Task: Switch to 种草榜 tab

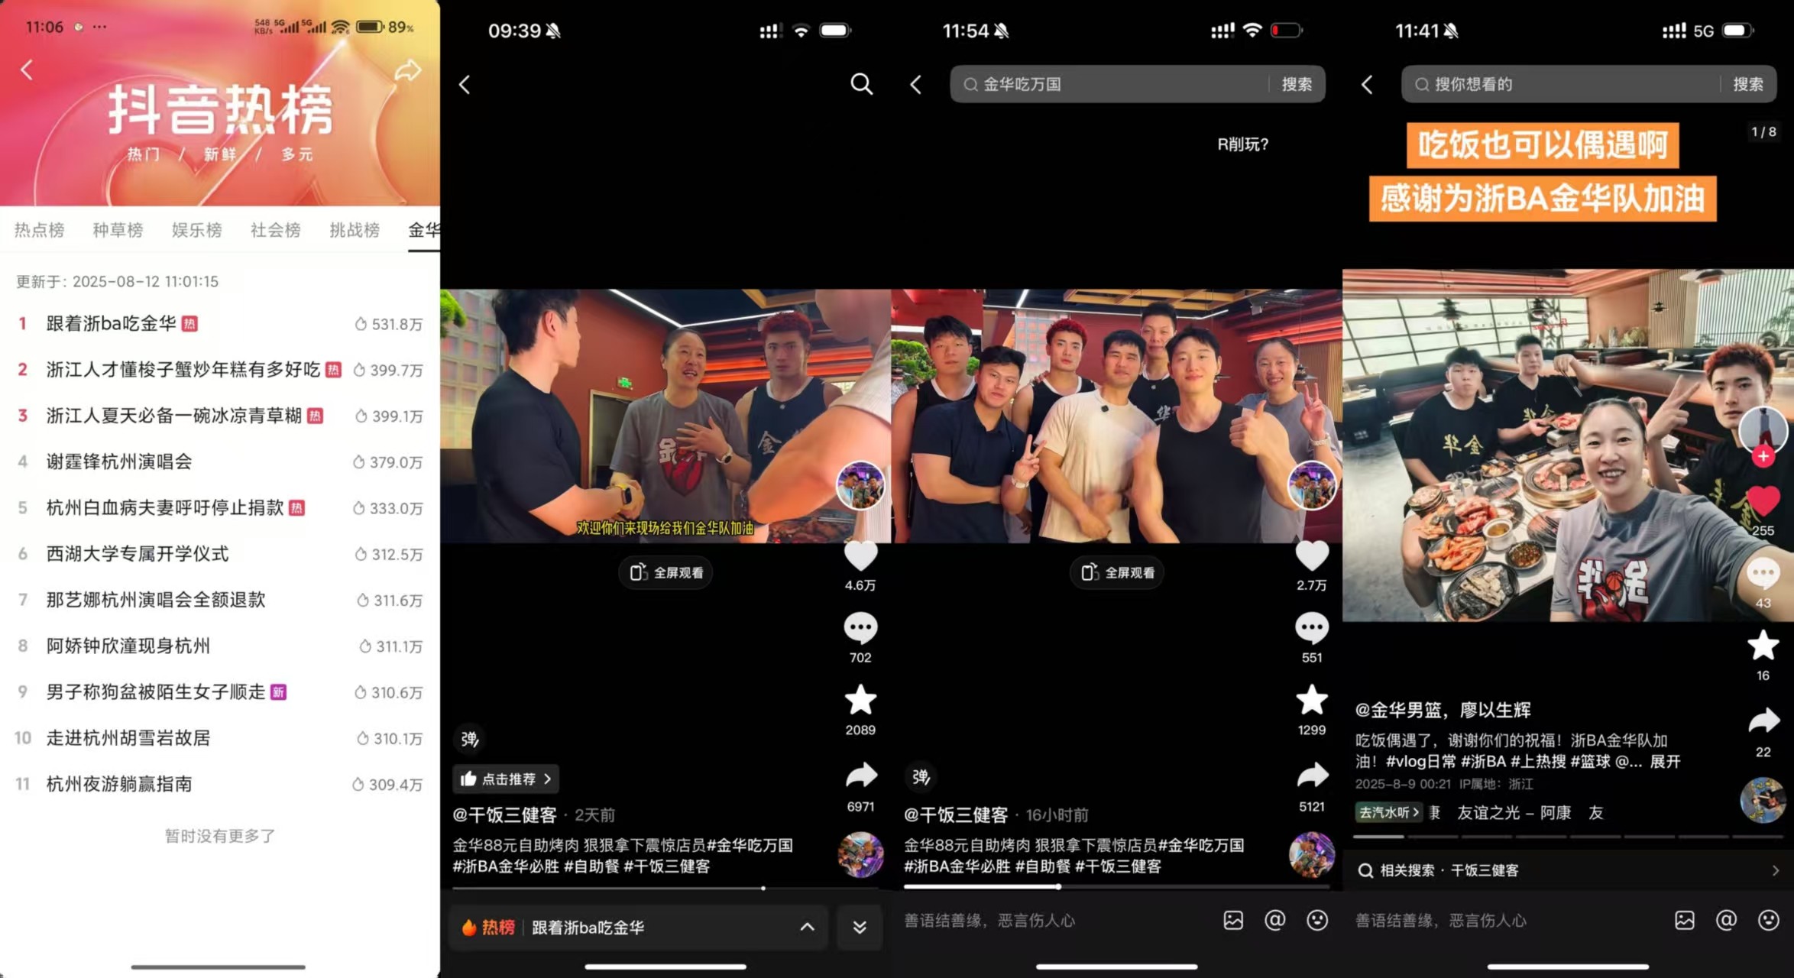Action: click(118, 230)
